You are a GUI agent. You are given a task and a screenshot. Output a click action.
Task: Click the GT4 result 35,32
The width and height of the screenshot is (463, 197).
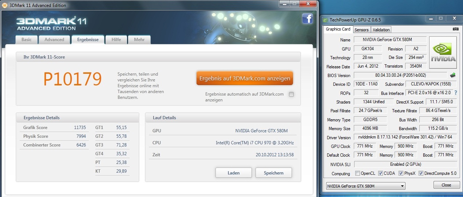click(122, 154)
